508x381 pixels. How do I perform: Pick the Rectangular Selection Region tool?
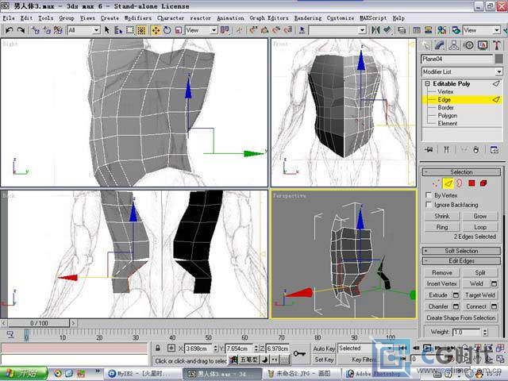[x=130, y=30]
